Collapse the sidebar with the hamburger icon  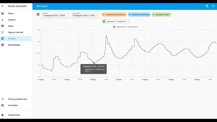tap(2, 6)
